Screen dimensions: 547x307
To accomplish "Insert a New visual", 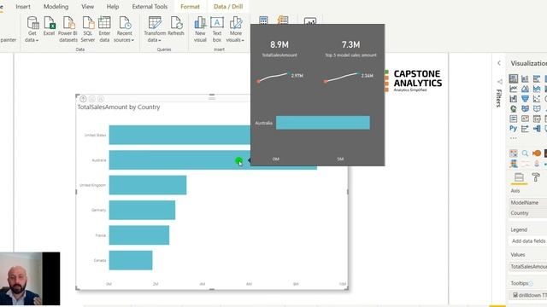I will click(200, 30).
